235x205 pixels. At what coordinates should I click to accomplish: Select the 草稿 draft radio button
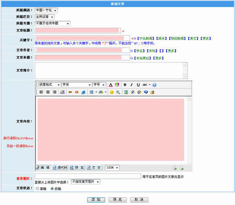click(x=38, y=189)
